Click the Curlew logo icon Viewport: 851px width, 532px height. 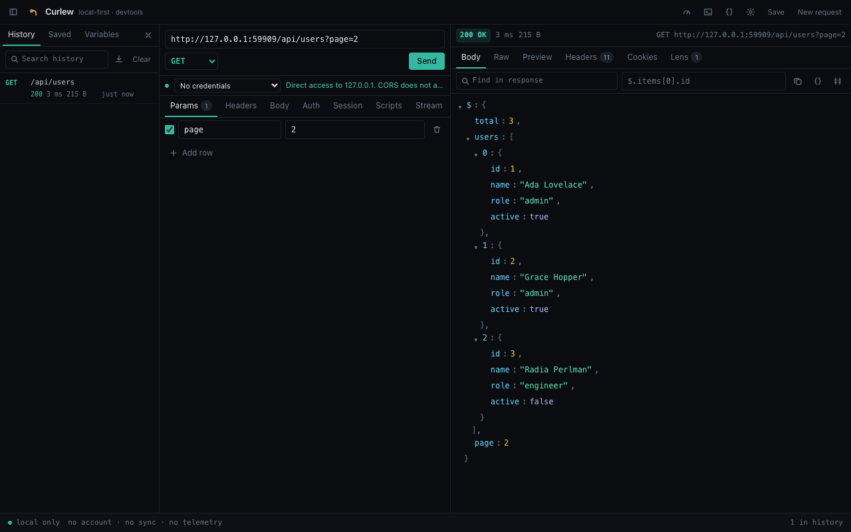33,12
